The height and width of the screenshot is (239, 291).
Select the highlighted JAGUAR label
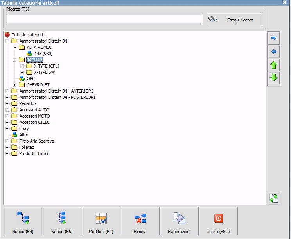click(x=35, y=60)
